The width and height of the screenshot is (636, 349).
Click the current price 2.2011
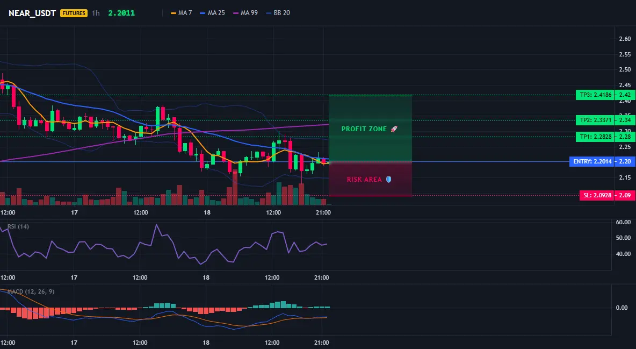click(121, 13)
